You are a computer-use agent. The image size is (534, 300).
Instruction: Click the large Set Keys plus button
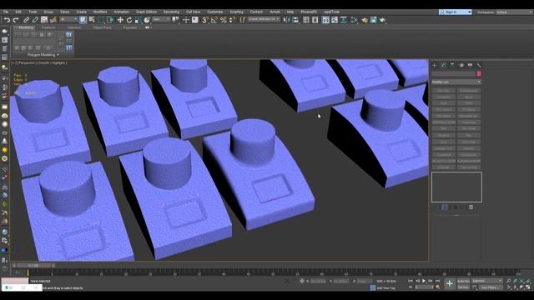pyautogui.click(x=450, y=283)
